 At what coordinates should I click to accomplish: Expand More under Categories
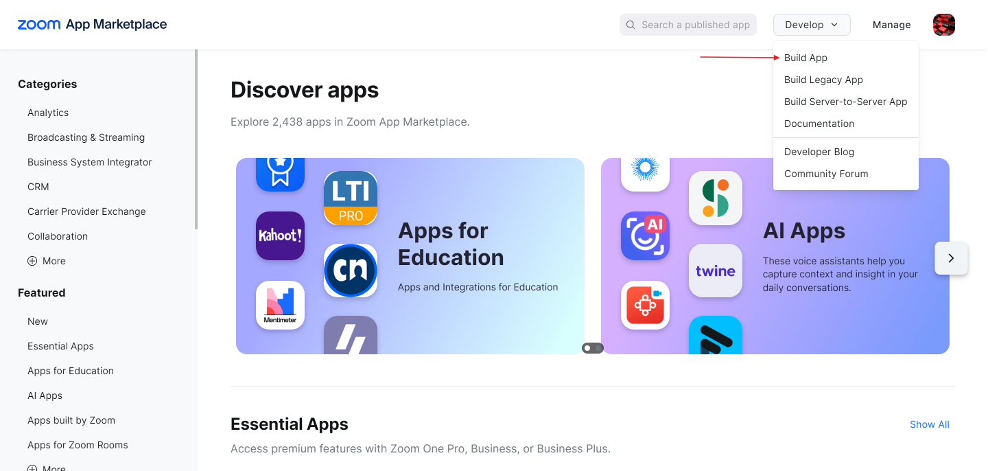pos(47,261)
